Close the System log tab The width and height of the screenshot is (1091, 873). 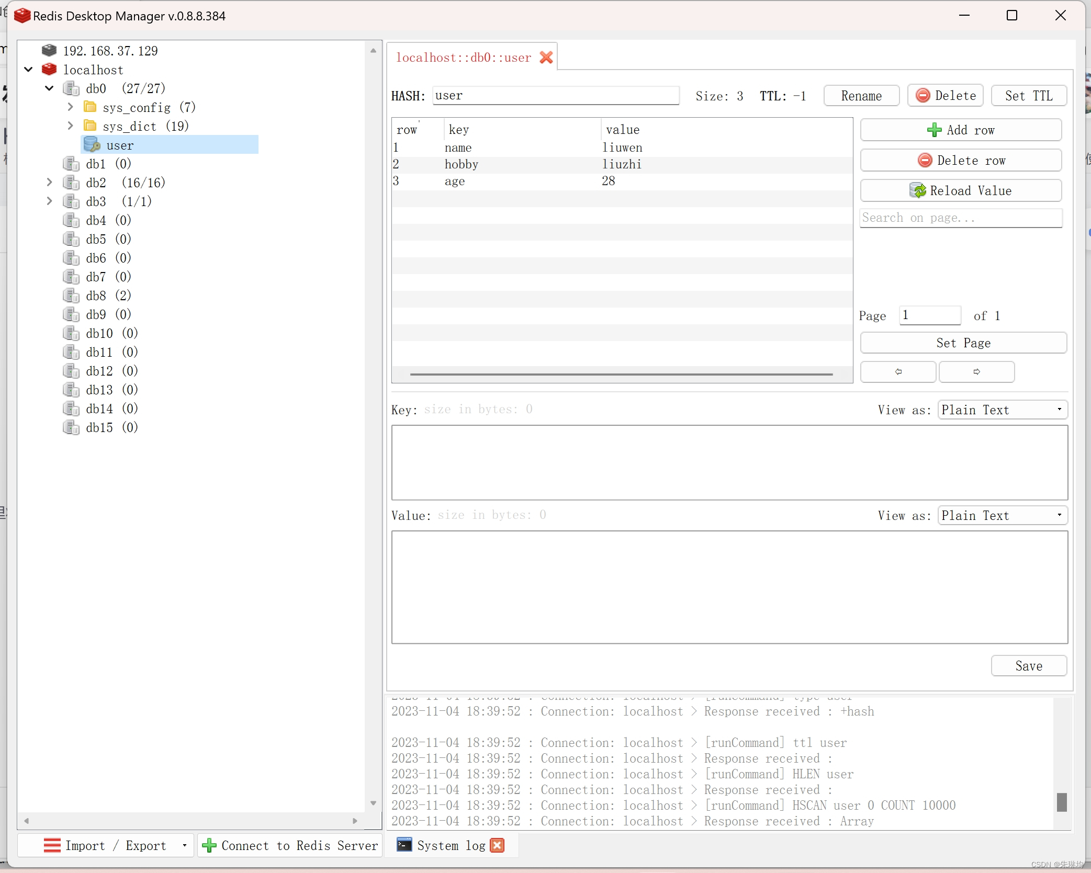click(498, 845)
